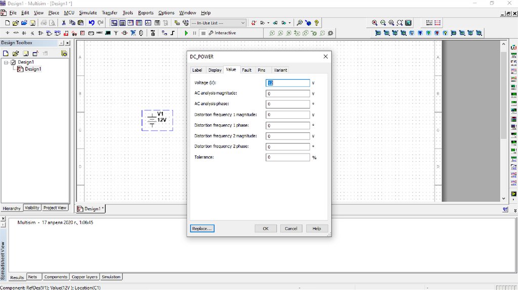Open the Simulate menu

88,13
